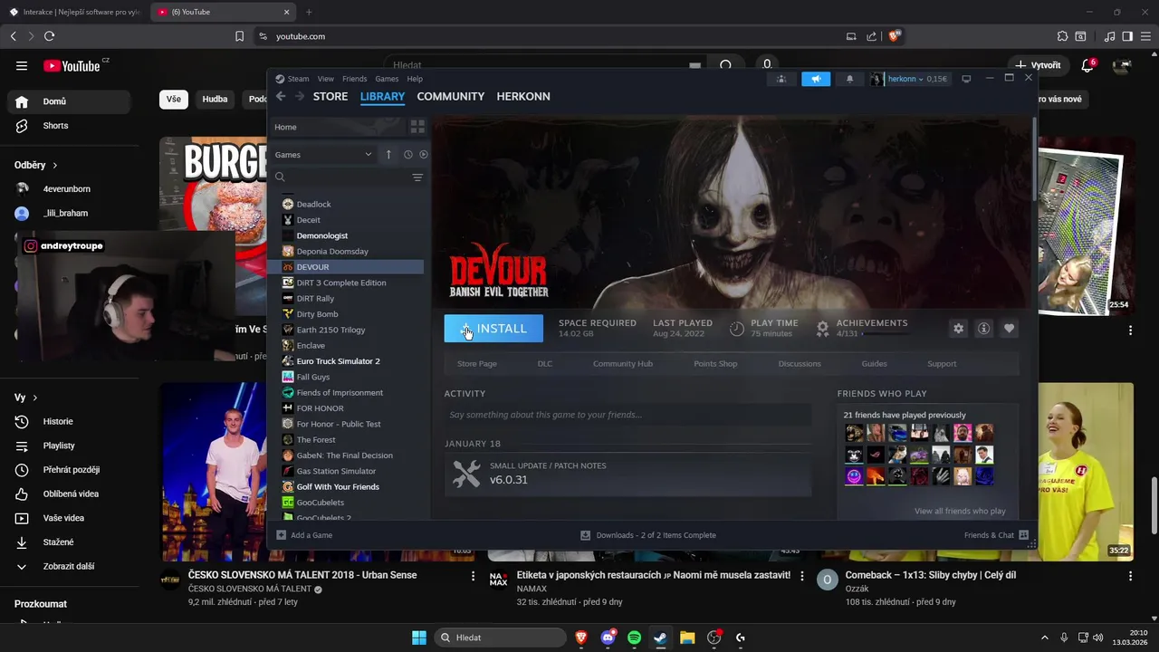Go forward with Steam's forward arrow
Viewport: 1159px width, 652px height.
[299, 96]
